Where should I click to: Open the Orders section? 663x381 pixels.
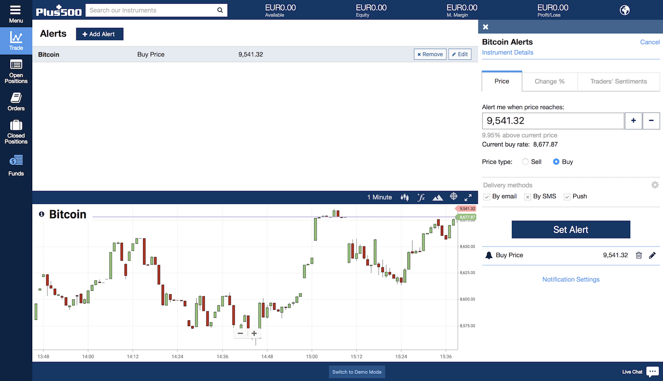point(16,102)
